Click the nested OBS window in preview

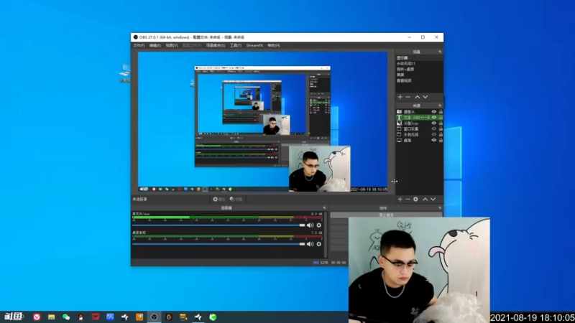click(262, 116)
